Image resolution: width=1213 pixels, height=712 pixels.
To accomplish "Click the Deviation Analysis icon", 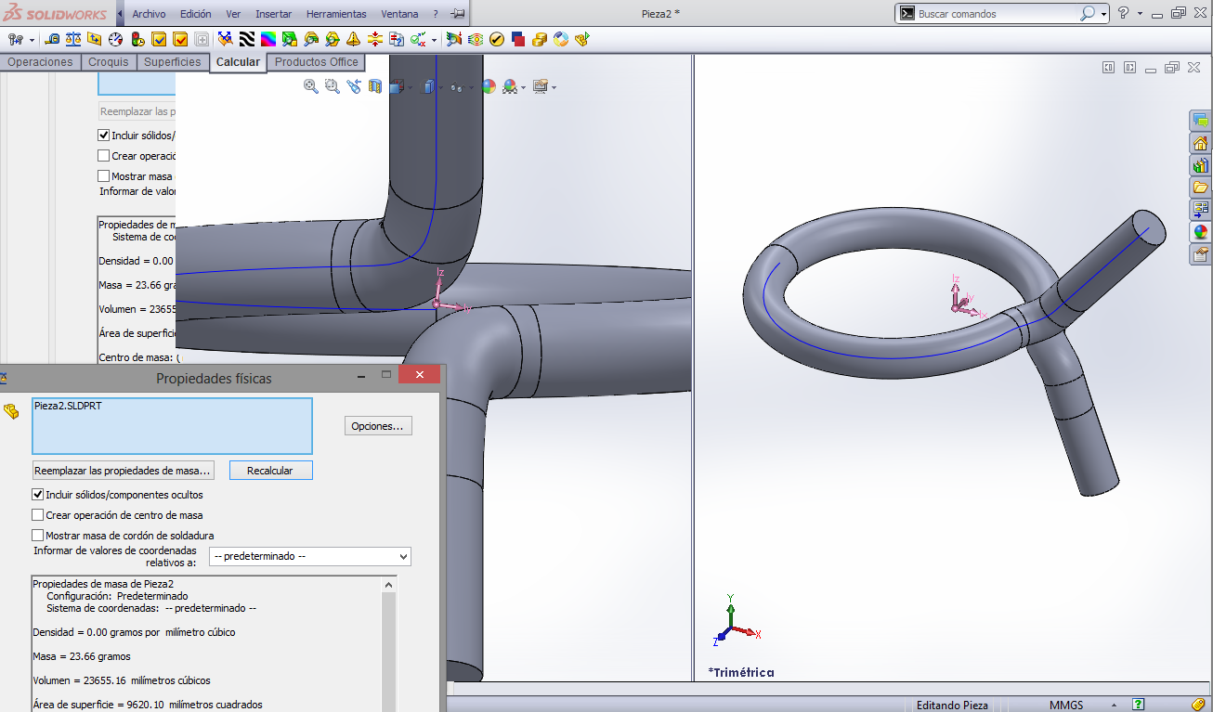I will point(225,39).
